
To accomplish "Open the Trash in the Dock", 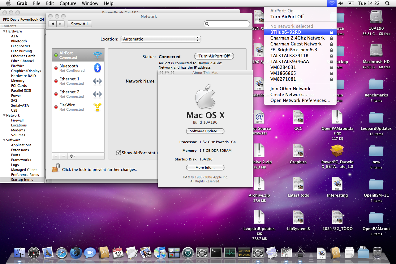I will tap(377, 253).
